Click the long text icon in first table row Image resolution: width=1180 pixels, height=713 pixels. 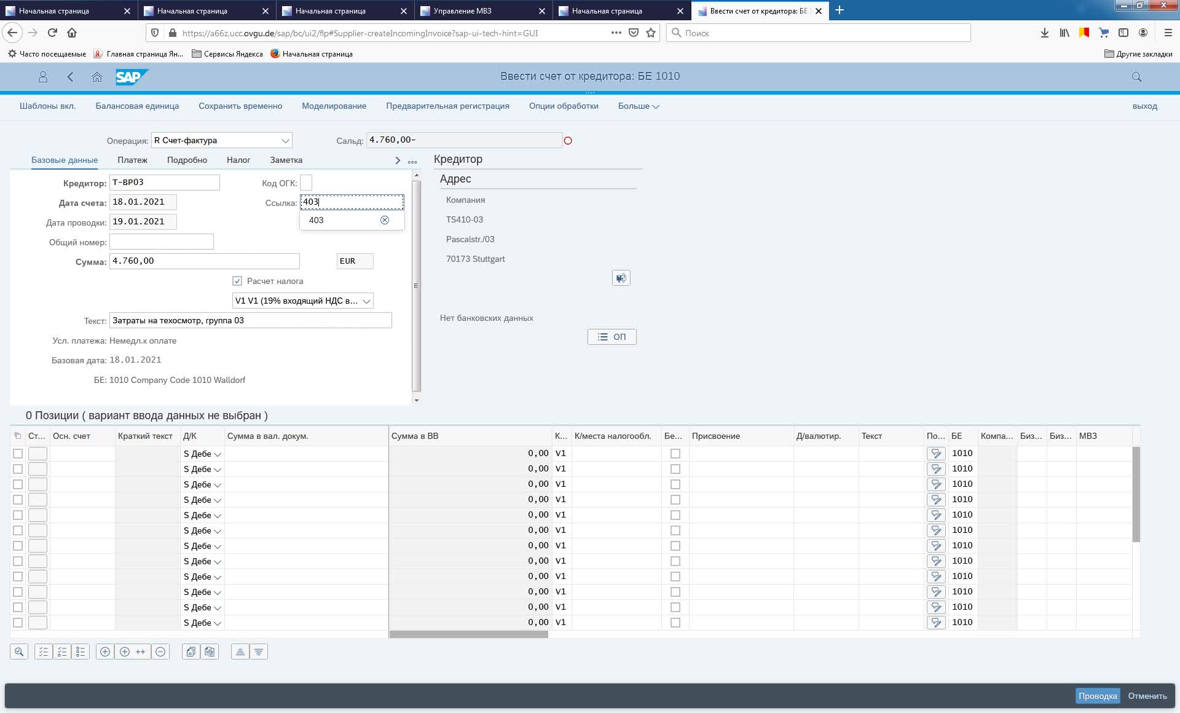936,454
